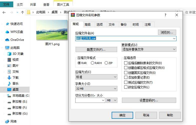Click the 图片 folder icon in sidebar
196x125 pixels.
click(9, 66)
